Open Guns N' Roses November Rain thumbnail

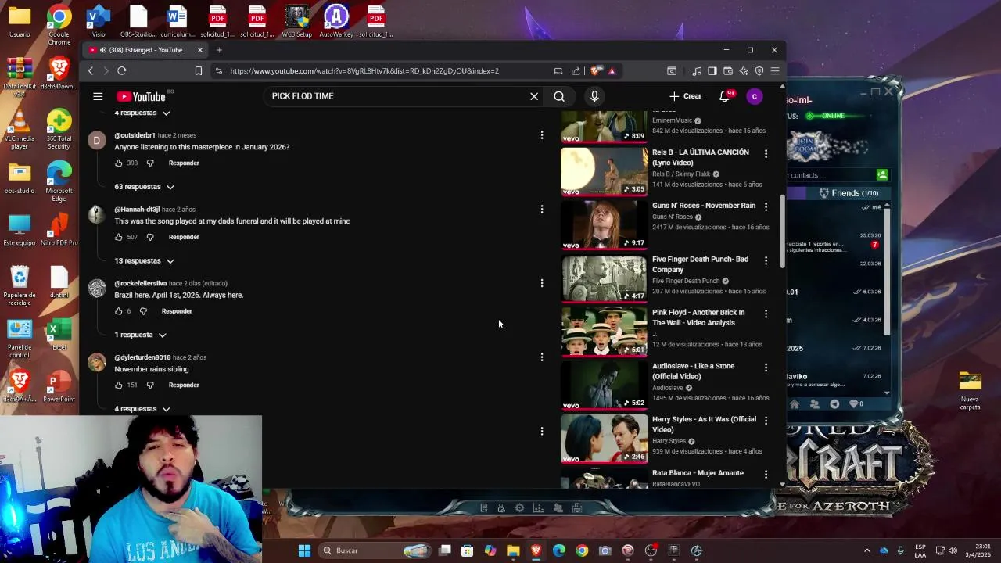pyautogui.click(x=605, y=224)
